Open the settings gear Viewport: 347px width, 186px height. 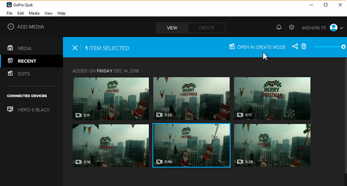[291, 28]
